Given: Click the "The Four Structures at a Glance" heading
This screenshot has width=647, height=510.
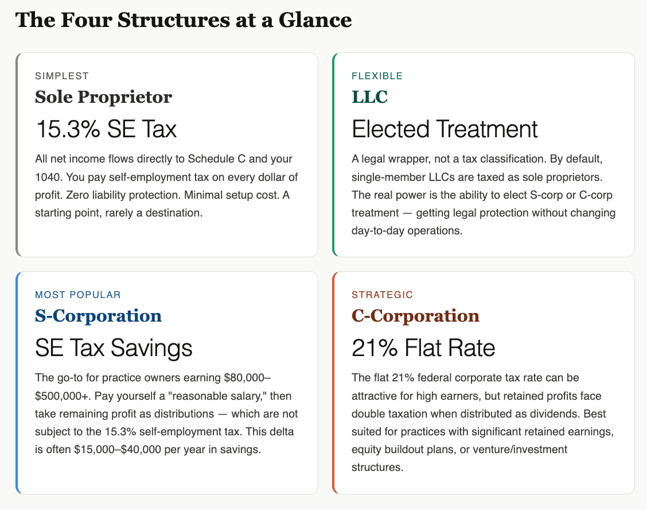Looking at the screenshot, I should [184, 20].
